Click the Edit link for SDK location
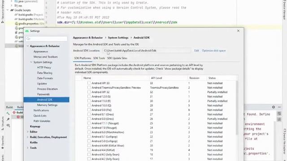 pyautogui.click(x=196, y=51)
